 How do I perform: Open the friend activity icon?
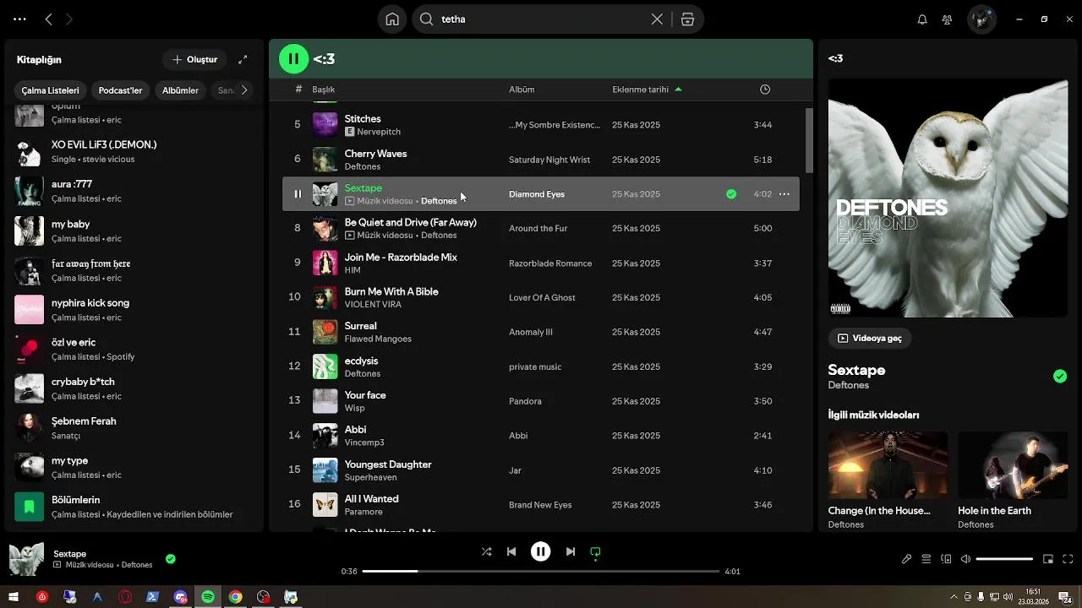click(x=948, y=19)
